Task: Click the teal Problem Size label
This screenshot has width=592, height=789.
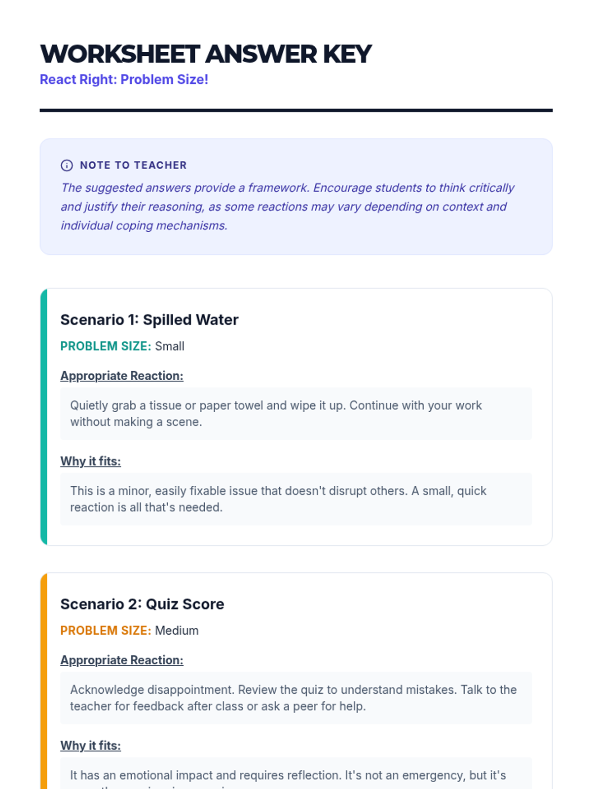Action: tap(106, 346)
